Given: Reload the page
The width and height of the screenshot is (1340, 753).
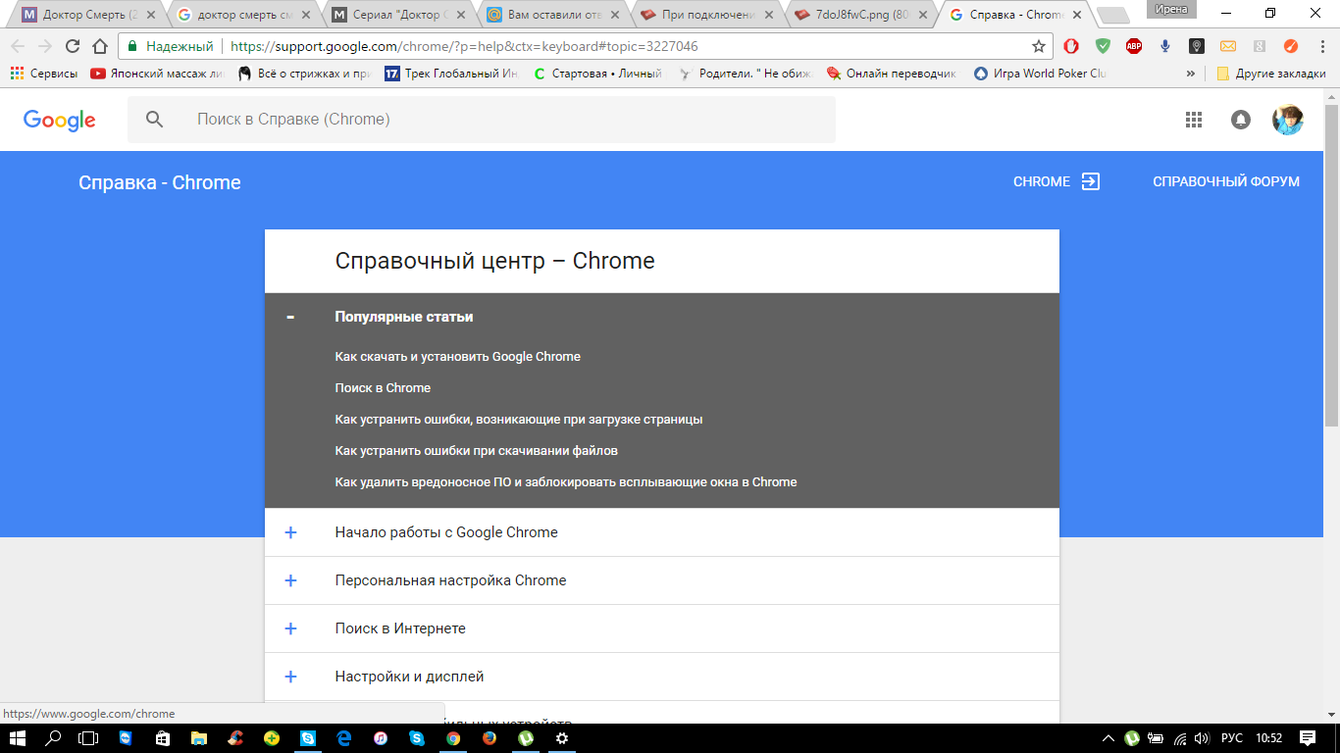Looking at the screenshot, I should (73, 46).
